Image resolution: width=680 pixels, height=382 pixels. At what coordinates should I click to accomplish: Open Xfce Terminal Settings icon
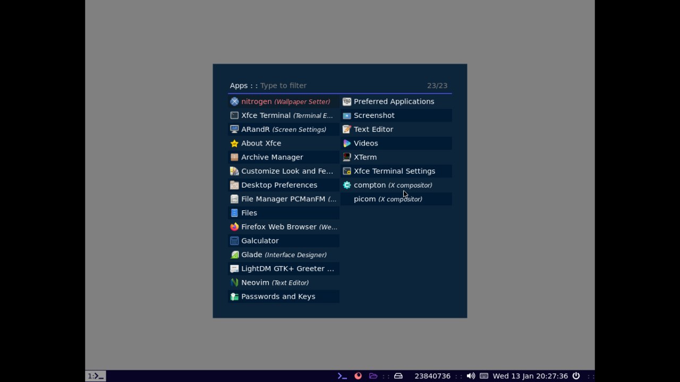coord(347,171)
